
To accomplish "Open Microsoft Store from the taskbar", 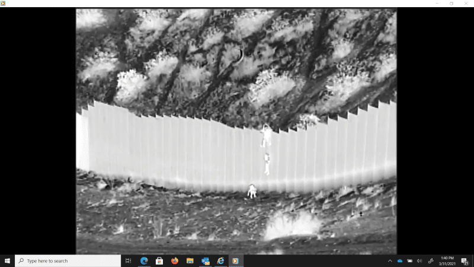I will pos(159,260).
